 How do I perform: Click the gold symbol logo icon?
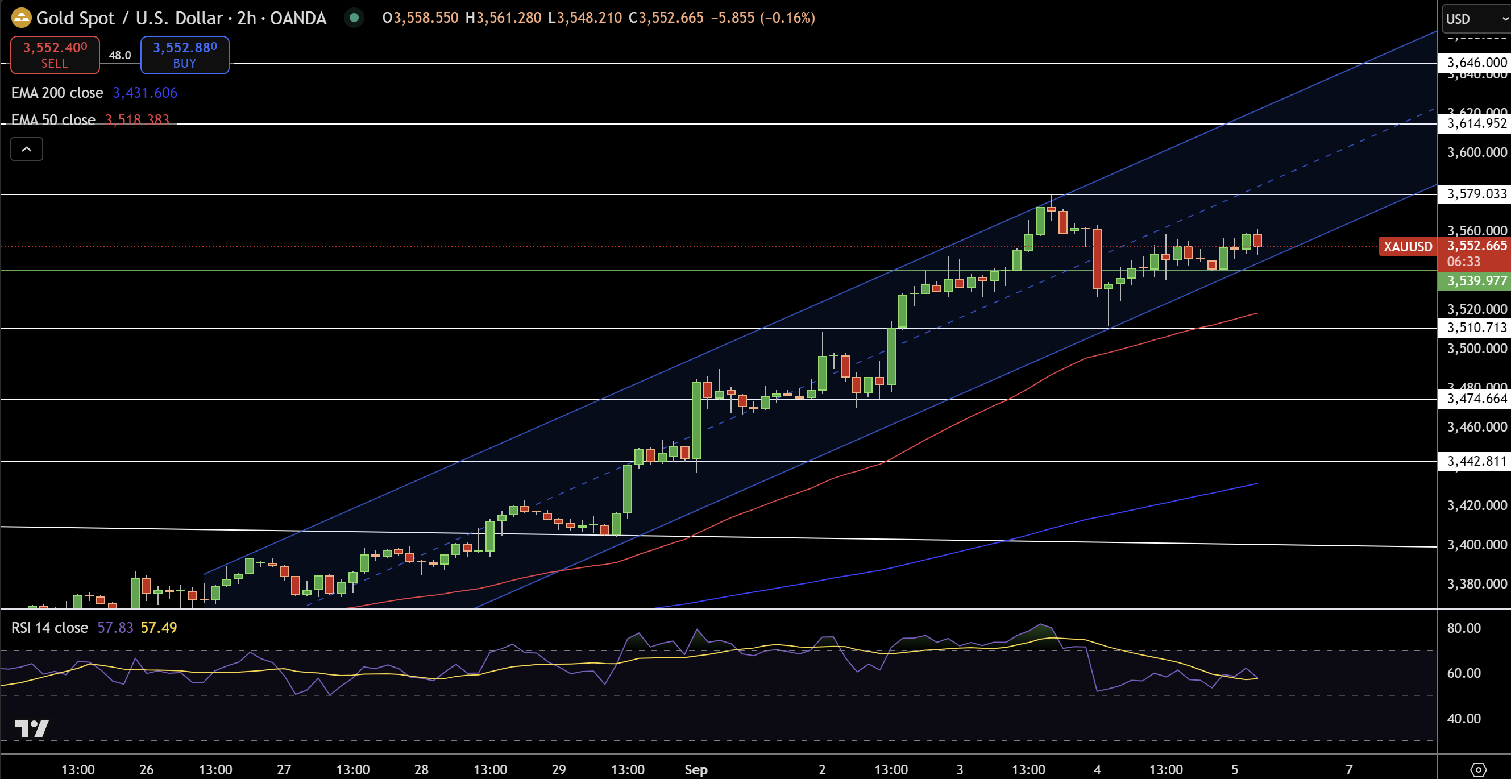21,18
